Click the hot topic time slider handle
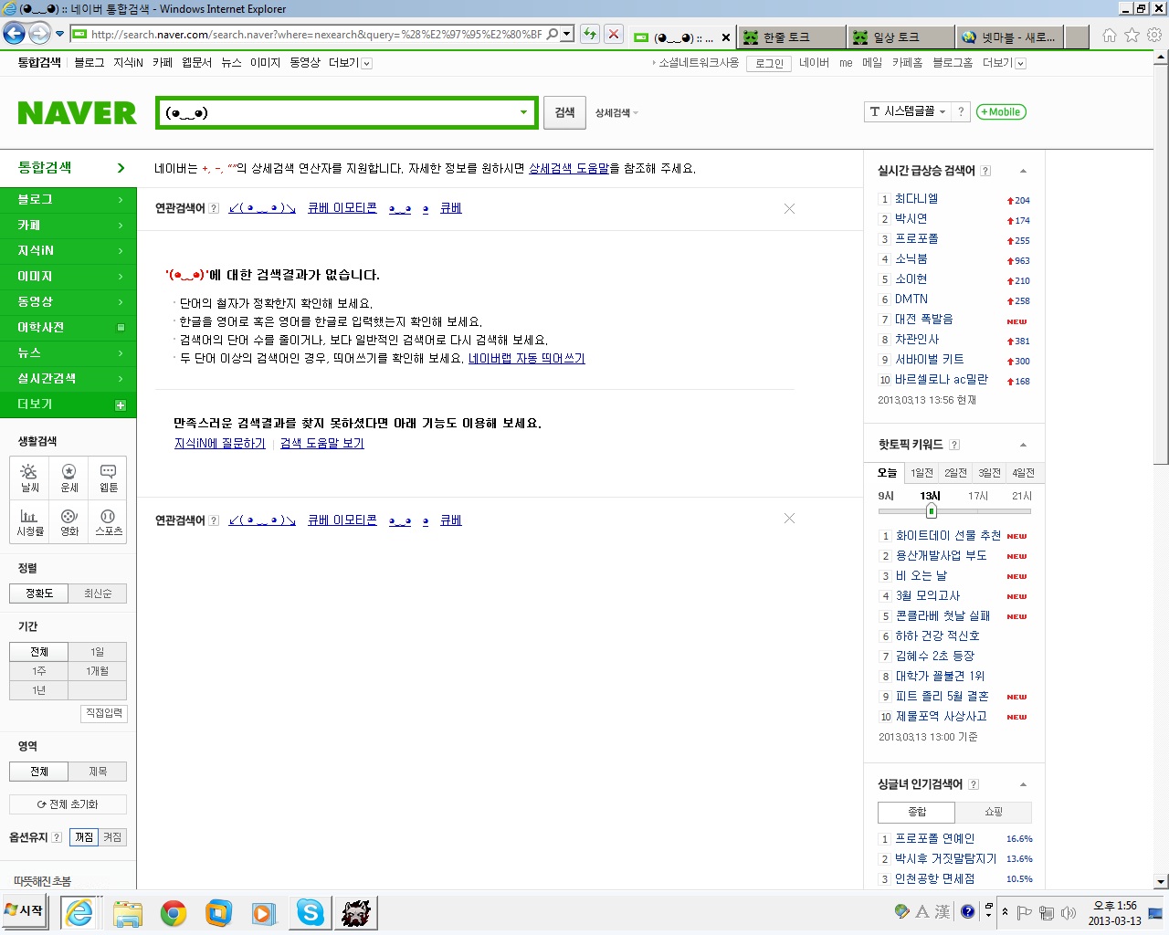The height and width of the screenshot is (935, 1169). [x=931, y=511]
